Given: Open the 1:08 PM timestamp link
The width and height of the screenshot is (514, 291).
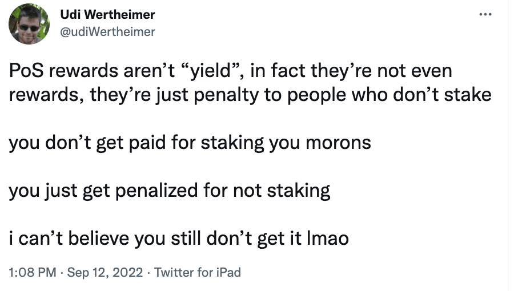Looking at the screenshot, I should [33, 272].
